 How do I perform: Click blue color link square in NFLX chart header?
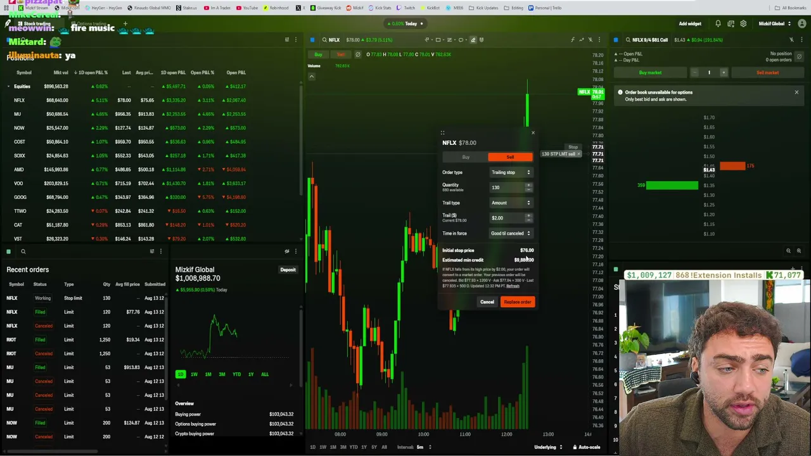click(x=312, y=40)
